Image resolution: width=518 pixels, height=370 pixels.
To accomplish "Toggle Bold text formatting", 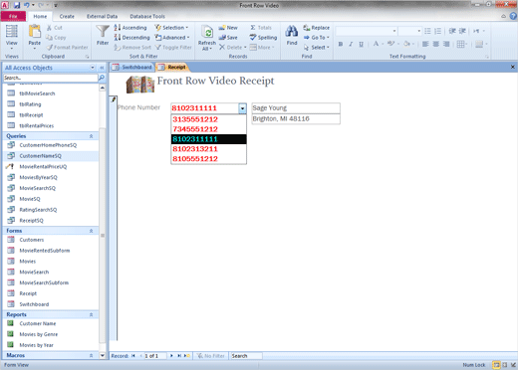I will tap(341, 44).
